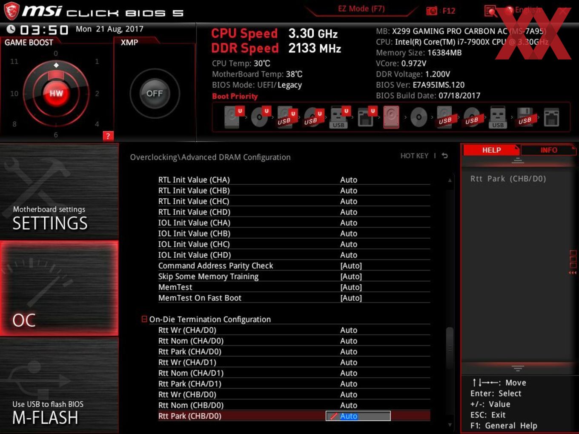Switch to the HELP tab
The height and width of the screenshot is (434, 579).
coord(491,150)
